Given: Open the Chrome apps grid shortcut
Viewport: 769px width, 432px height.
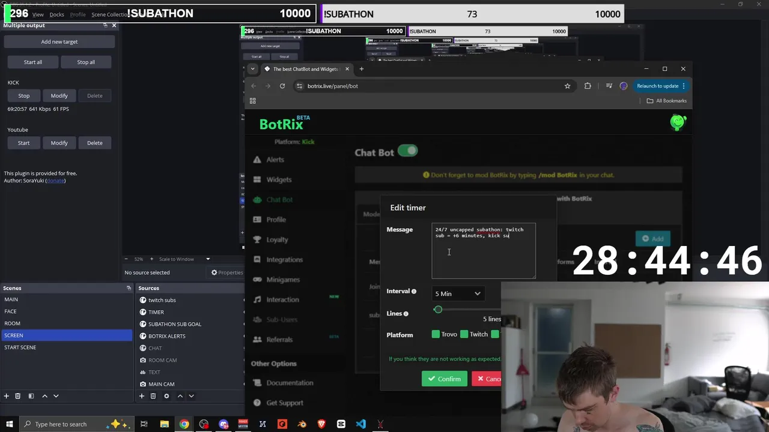Looking at the screenshot, I should pyautogui.click(x=253, y=101).
